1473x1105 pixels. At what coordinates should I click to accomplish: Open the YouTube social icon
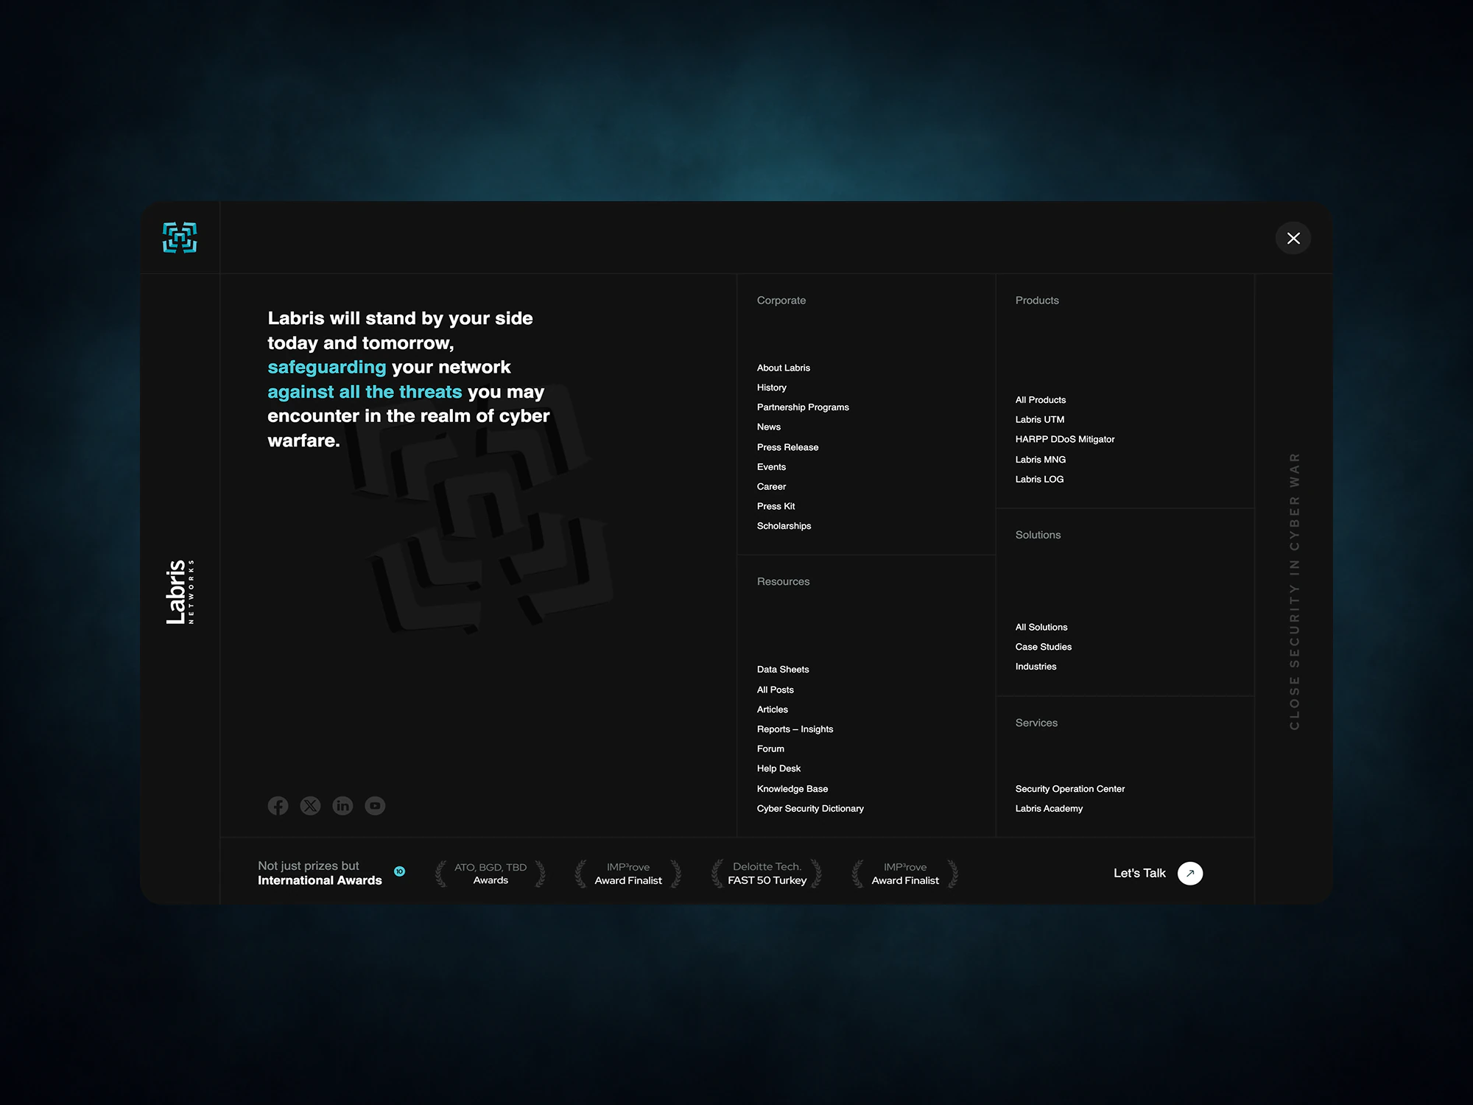click(375, 806)
